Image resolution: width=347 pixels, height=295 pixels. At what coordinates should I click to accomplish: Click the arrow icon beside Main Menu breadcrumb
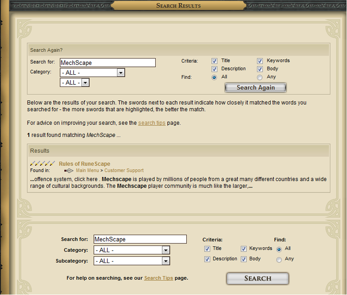(69, 171)
